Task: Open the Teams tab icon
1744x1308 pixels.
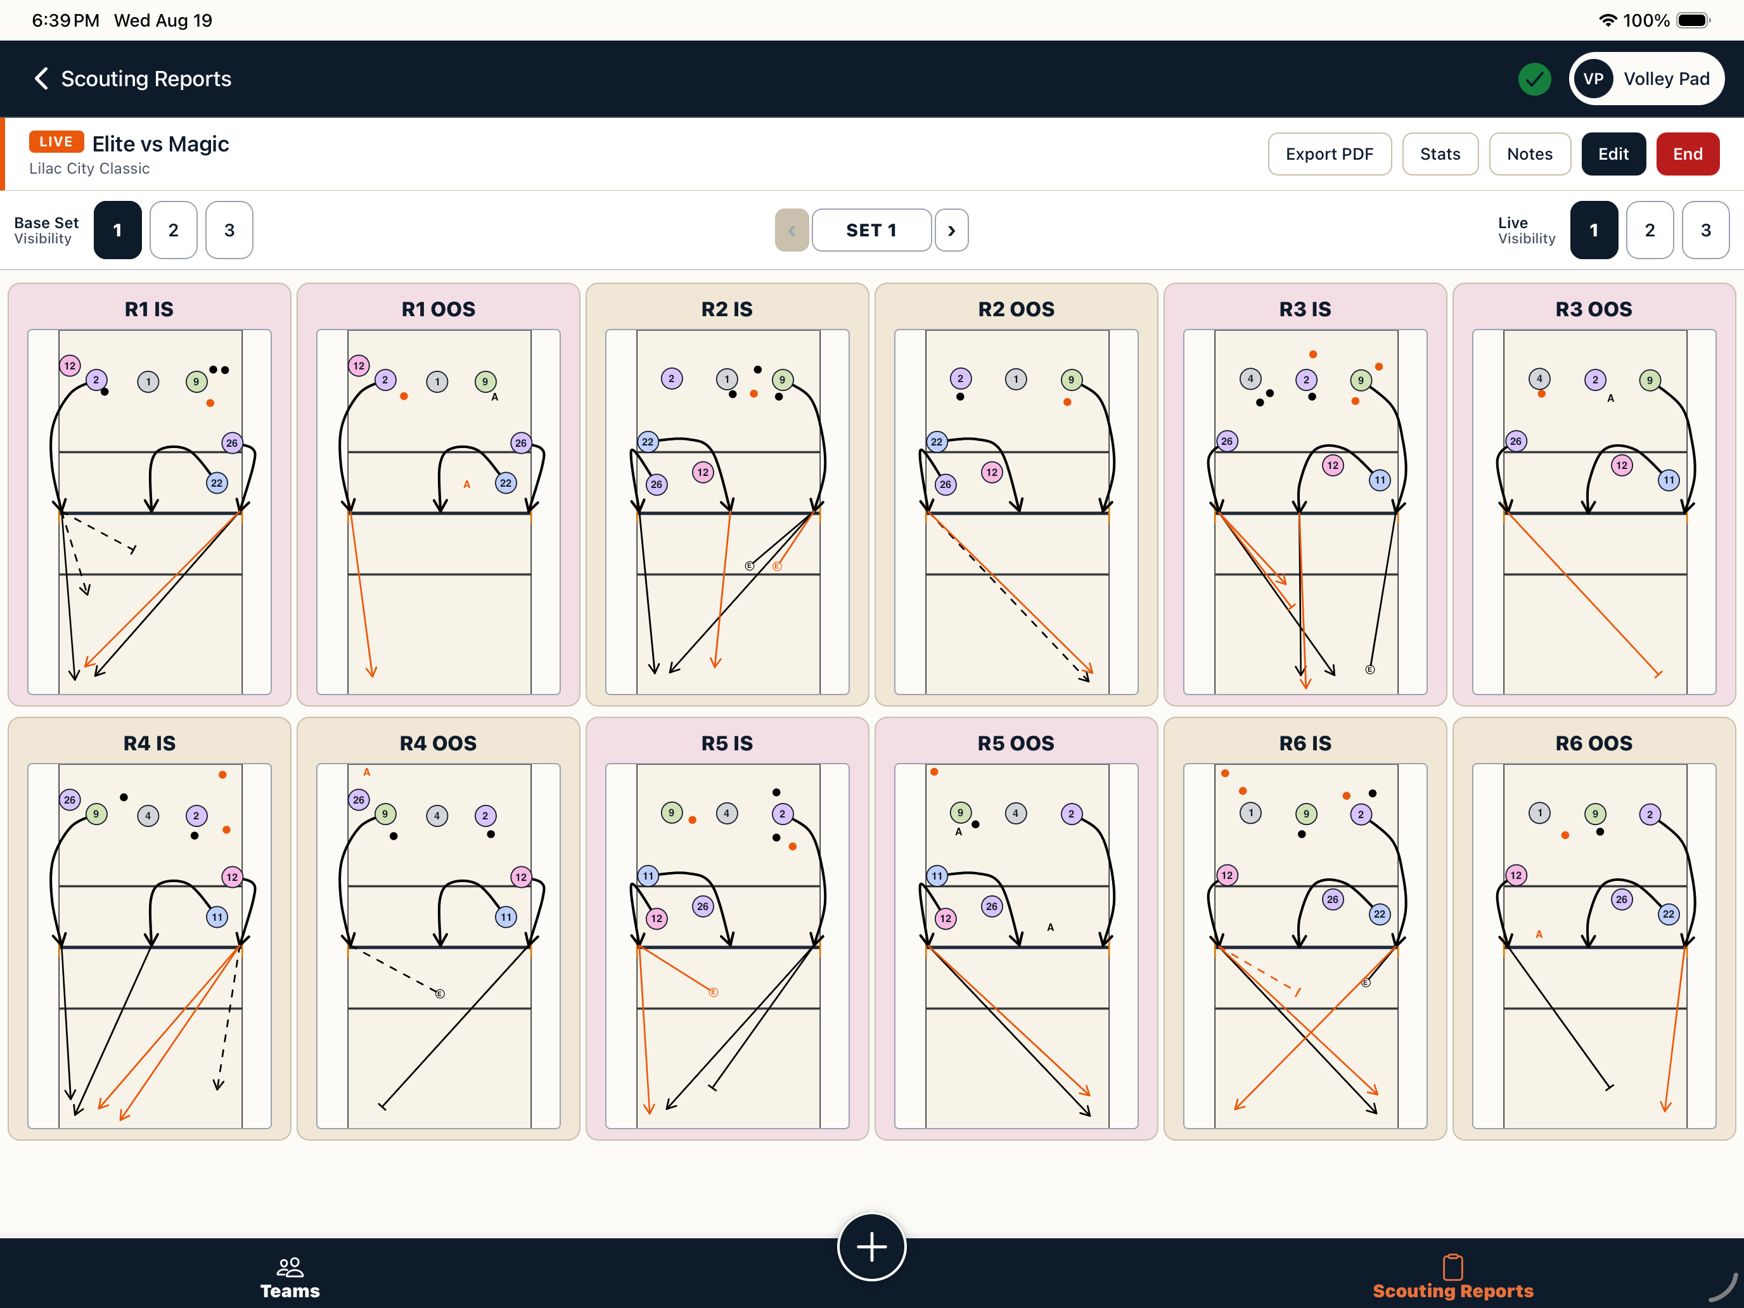Action: pos(290,1266)
